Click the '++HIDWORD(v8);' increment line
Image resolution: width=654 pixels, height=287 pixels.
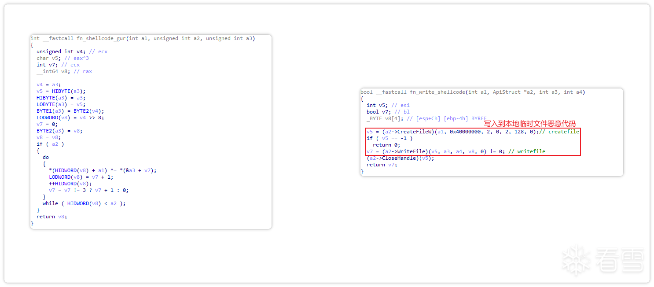point(70,184)
